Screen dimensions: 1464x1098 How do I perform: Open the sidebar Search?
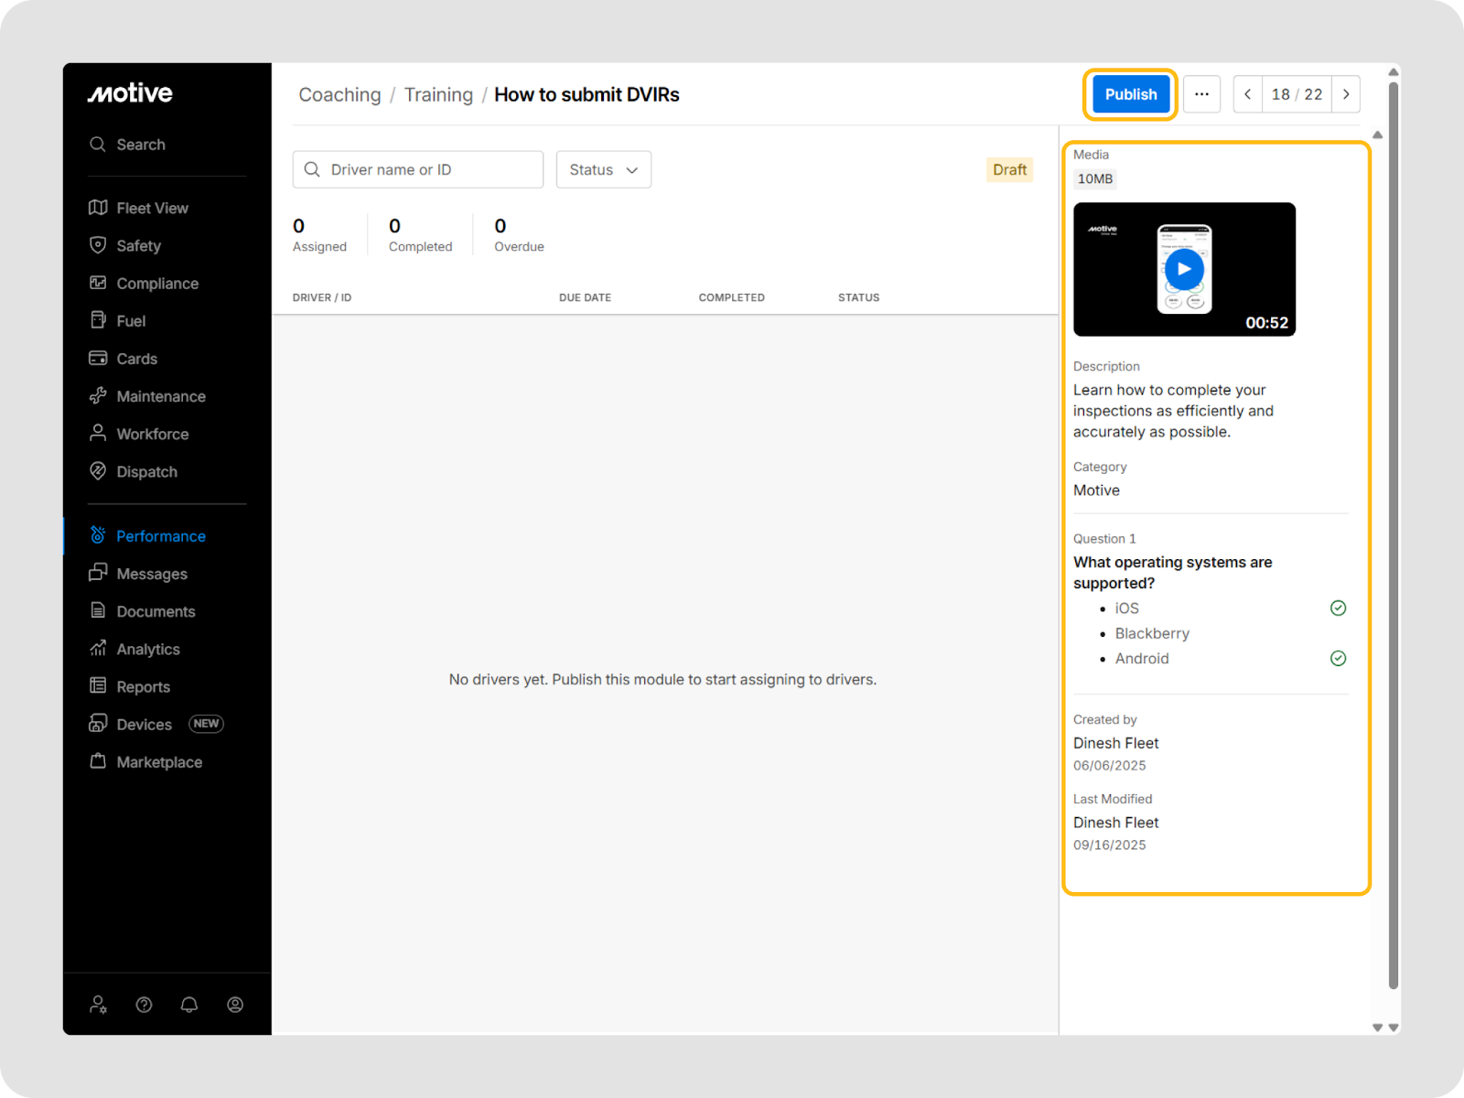(x=140, y=145)
